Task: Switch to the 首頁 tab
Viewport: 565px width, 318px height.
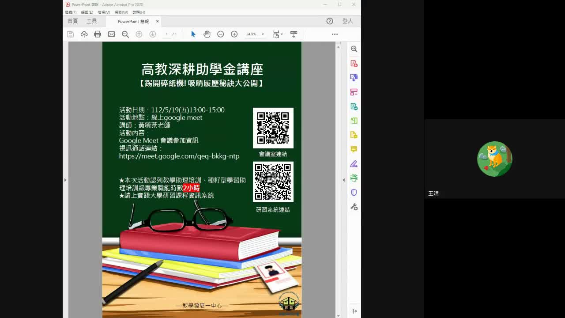Action: (72, 21)
